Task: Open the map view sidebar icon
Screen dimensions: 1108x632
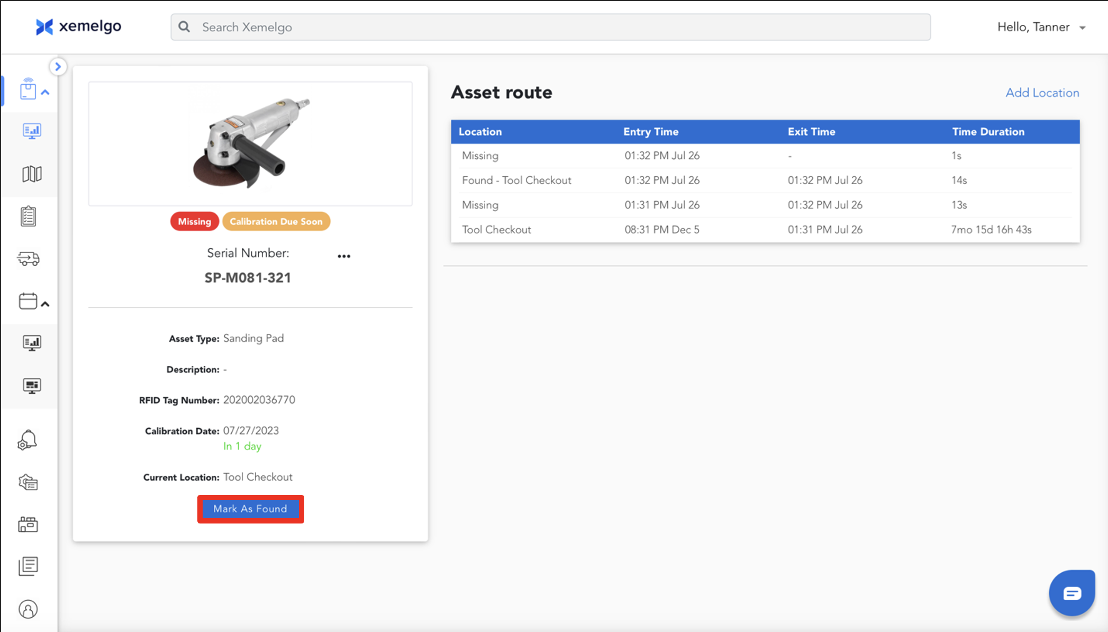Action: tap(32, 174)
